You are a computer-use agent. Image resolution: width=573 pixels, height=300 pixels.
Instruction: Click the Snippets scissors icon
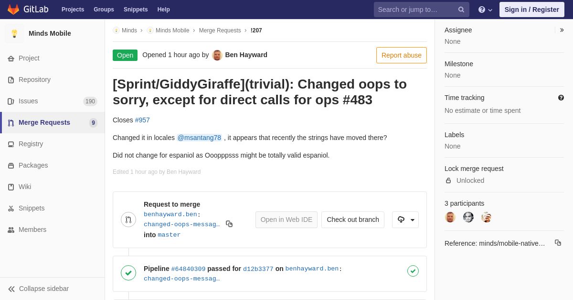(11, 209)
